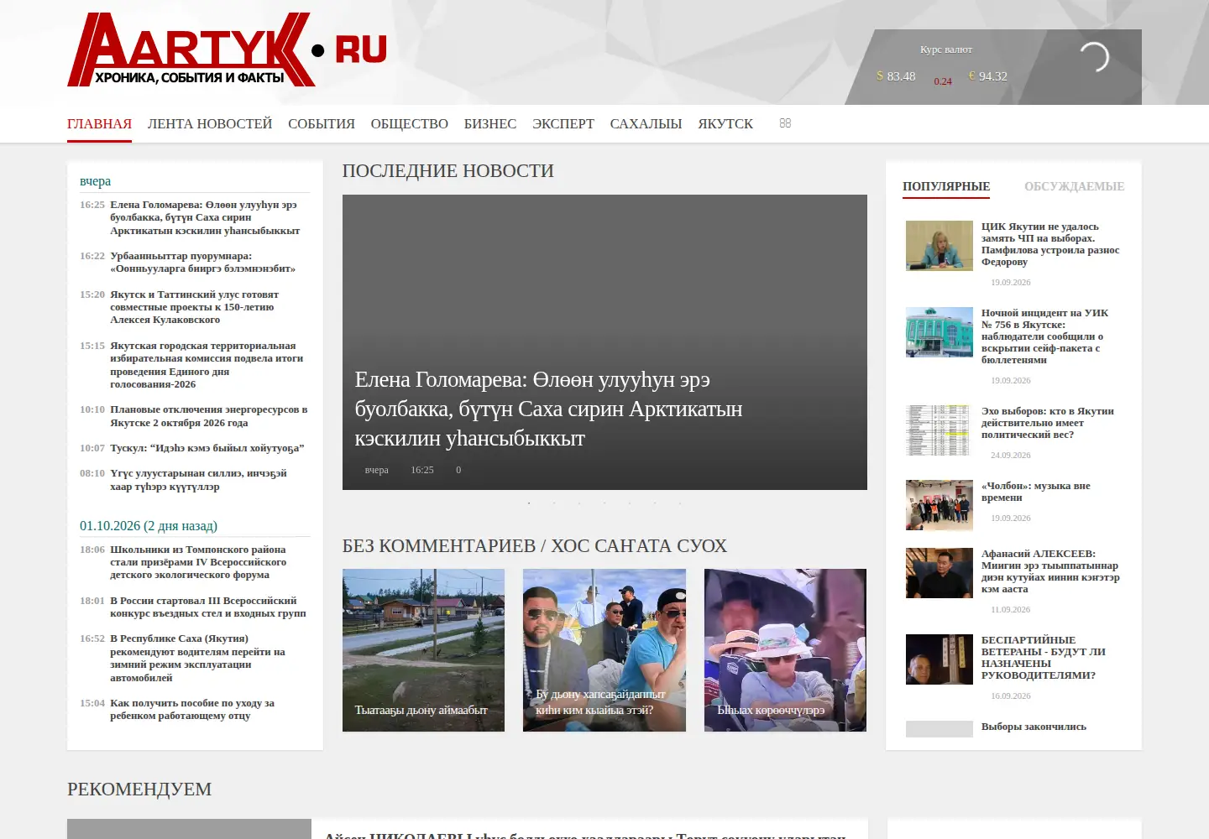Open Как получить пособие по уходу news
The height and width of the screenshot is (839, 1209).
coord(192,709)
